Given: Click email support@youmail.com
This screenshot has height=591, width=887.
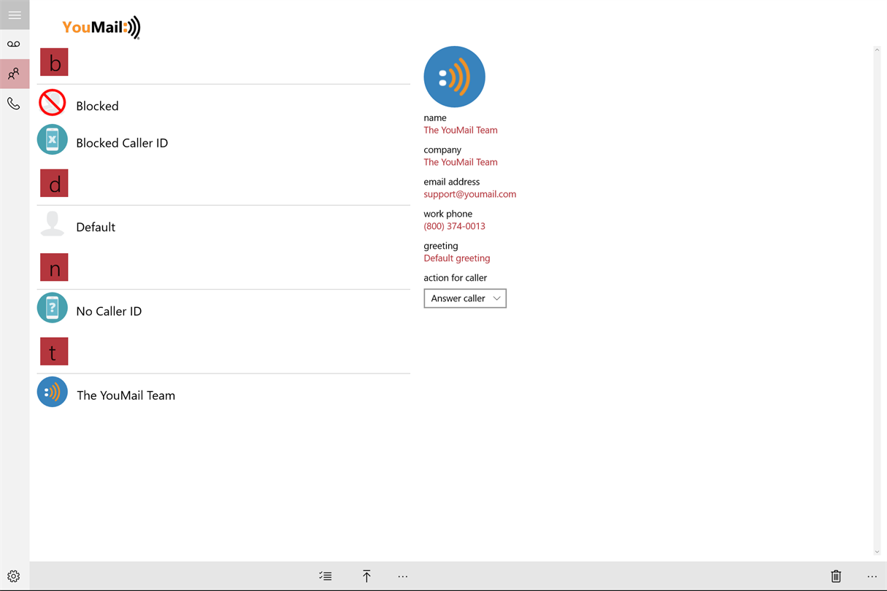Looking at the screenshot, I should coord(470,194).
